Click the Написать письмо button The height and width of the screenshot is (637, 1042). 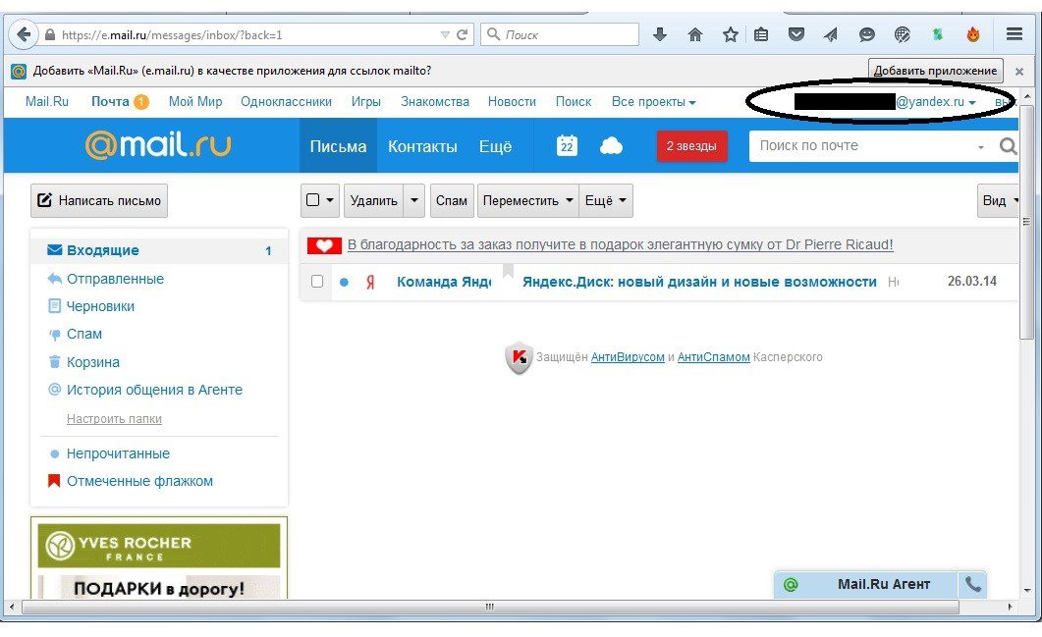[98, 200]
